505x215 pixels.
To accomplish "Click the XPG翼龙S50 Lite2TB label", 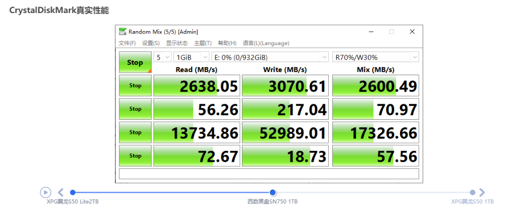I will [73, 202].
